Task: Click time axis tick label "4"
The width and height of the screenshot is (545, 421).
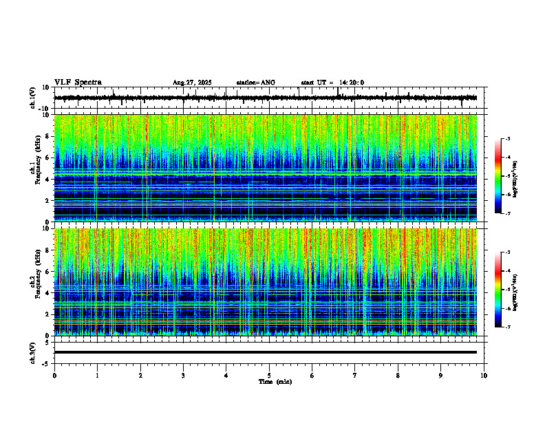Action: coord(226,376)
